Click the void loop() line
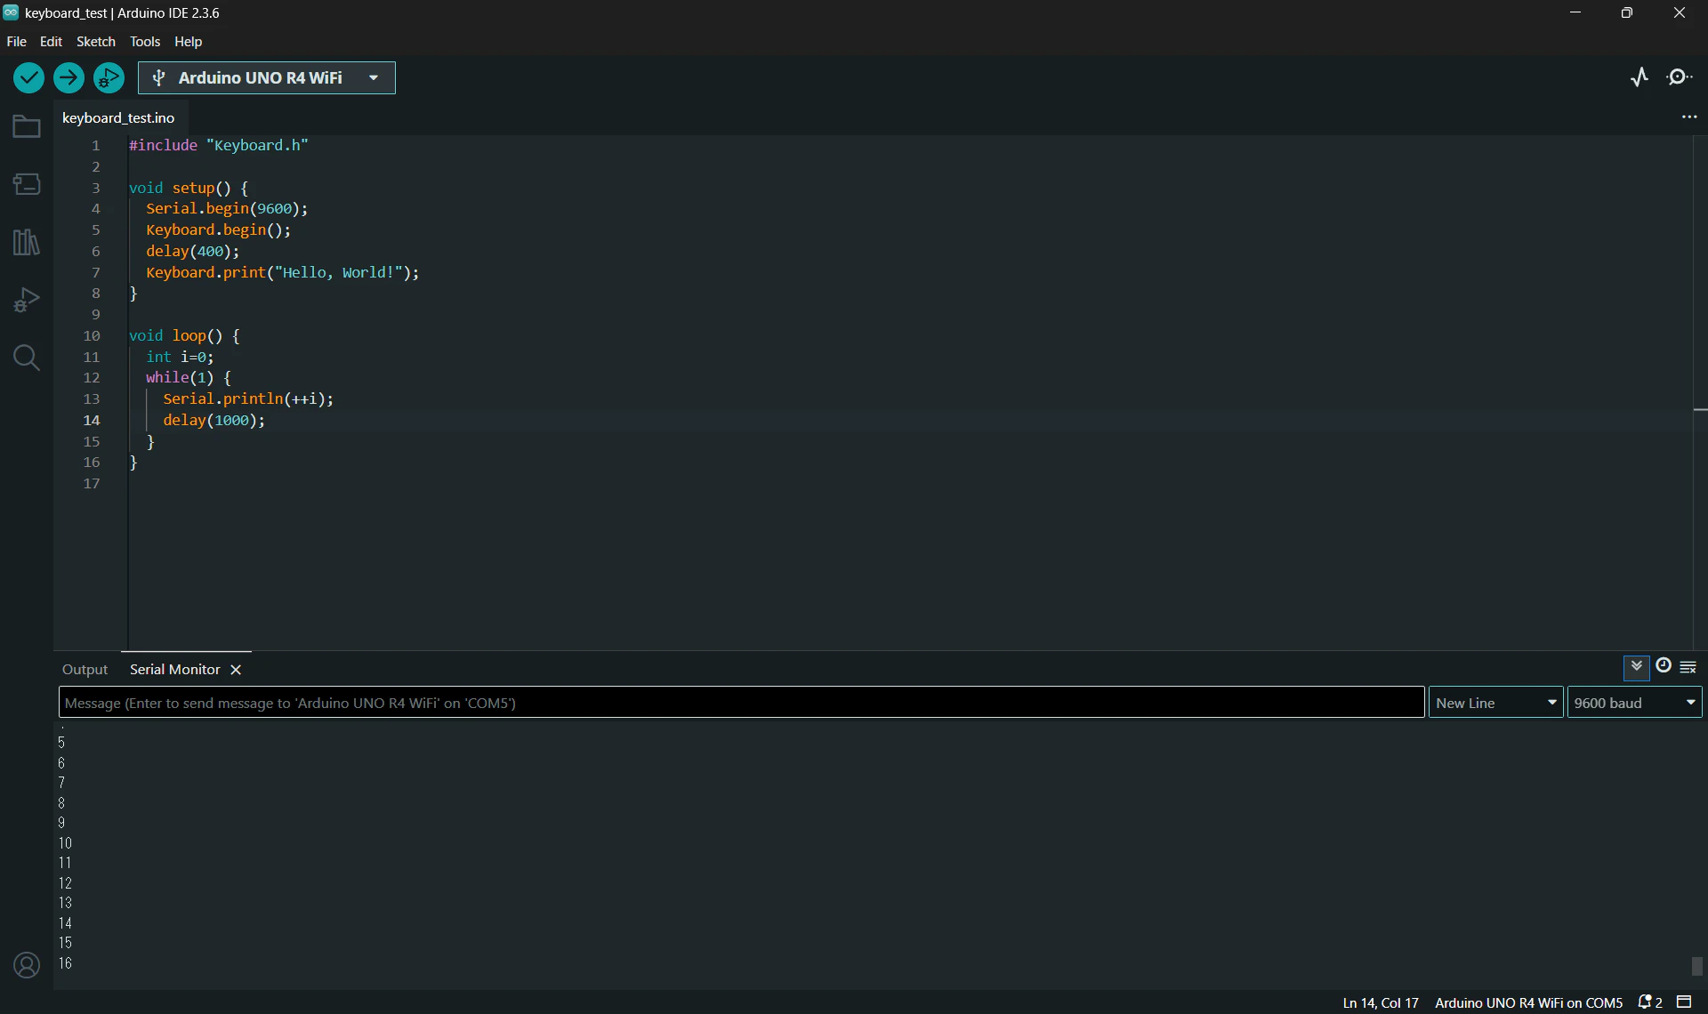 184,336
